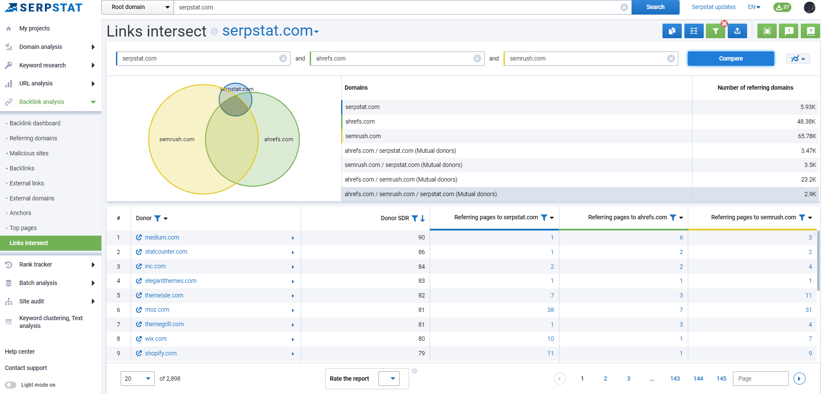Open the user profile avatar

tap(809, 7)
